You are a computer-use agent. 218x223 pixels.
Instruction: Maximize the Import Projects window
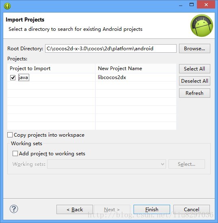tap(192, 5)
